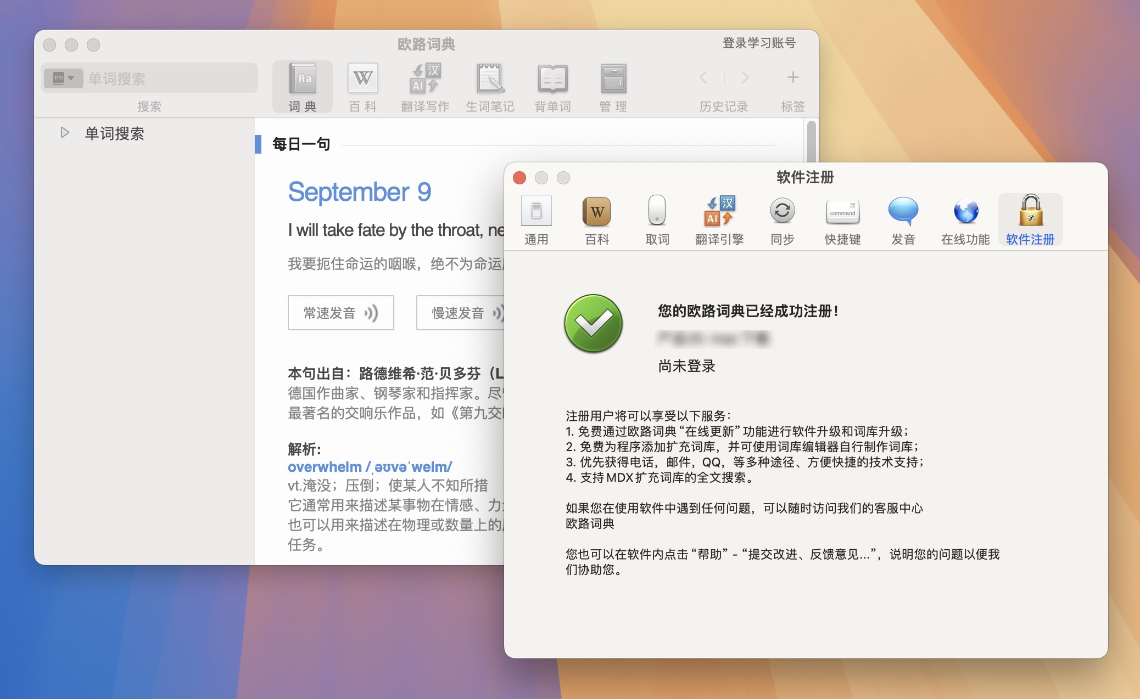1140x699 pixels.
Task: Open the 生词笔记 vocabulary notebook
Action: pyautogui.click(x=490, y=87)
